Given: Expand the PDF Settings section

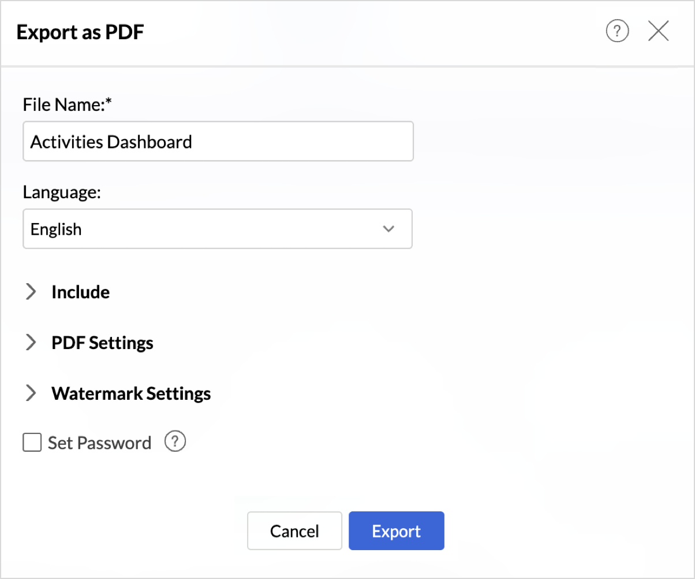Looking at the screenshot, I should tap(102, 343).
